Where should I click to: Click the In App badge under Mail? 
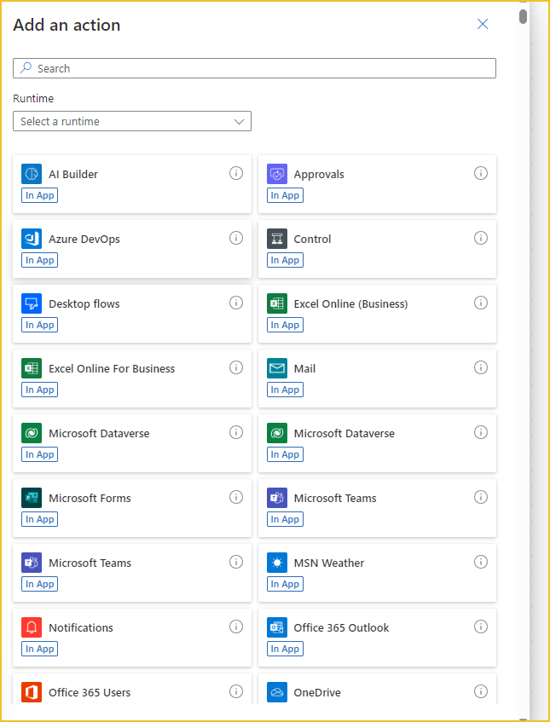coord(285,390)
